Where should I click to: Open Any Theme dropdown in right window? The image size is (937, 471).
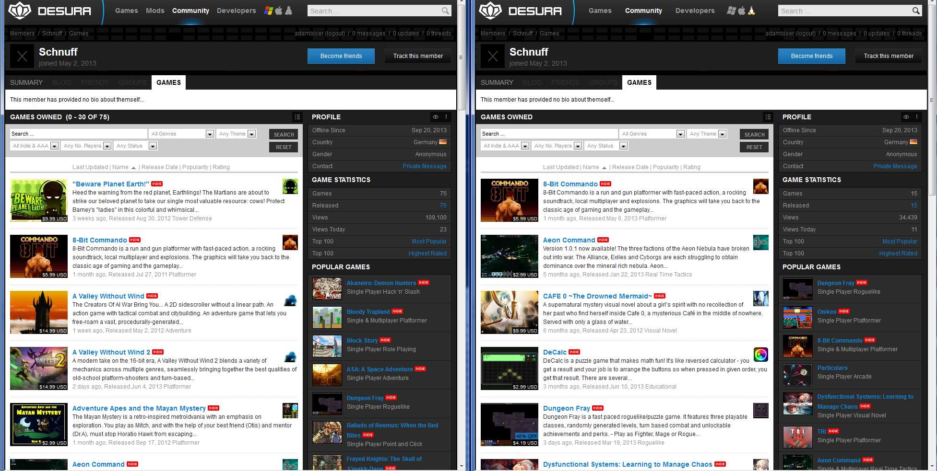point(707,134)
